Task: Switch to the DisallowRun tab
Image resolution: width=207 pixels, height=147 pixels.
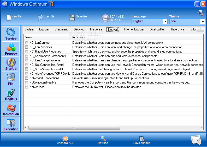Action: 157,29
